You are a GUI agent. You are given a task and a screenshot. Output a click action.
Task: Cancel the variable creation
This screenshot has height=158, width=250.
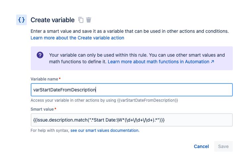pos(201,146)
